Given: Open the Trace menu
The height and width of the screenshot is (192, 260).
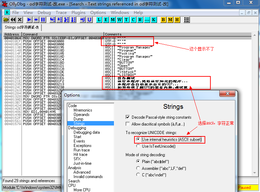Looking at the screenshot, I should (x=61, y=13).
